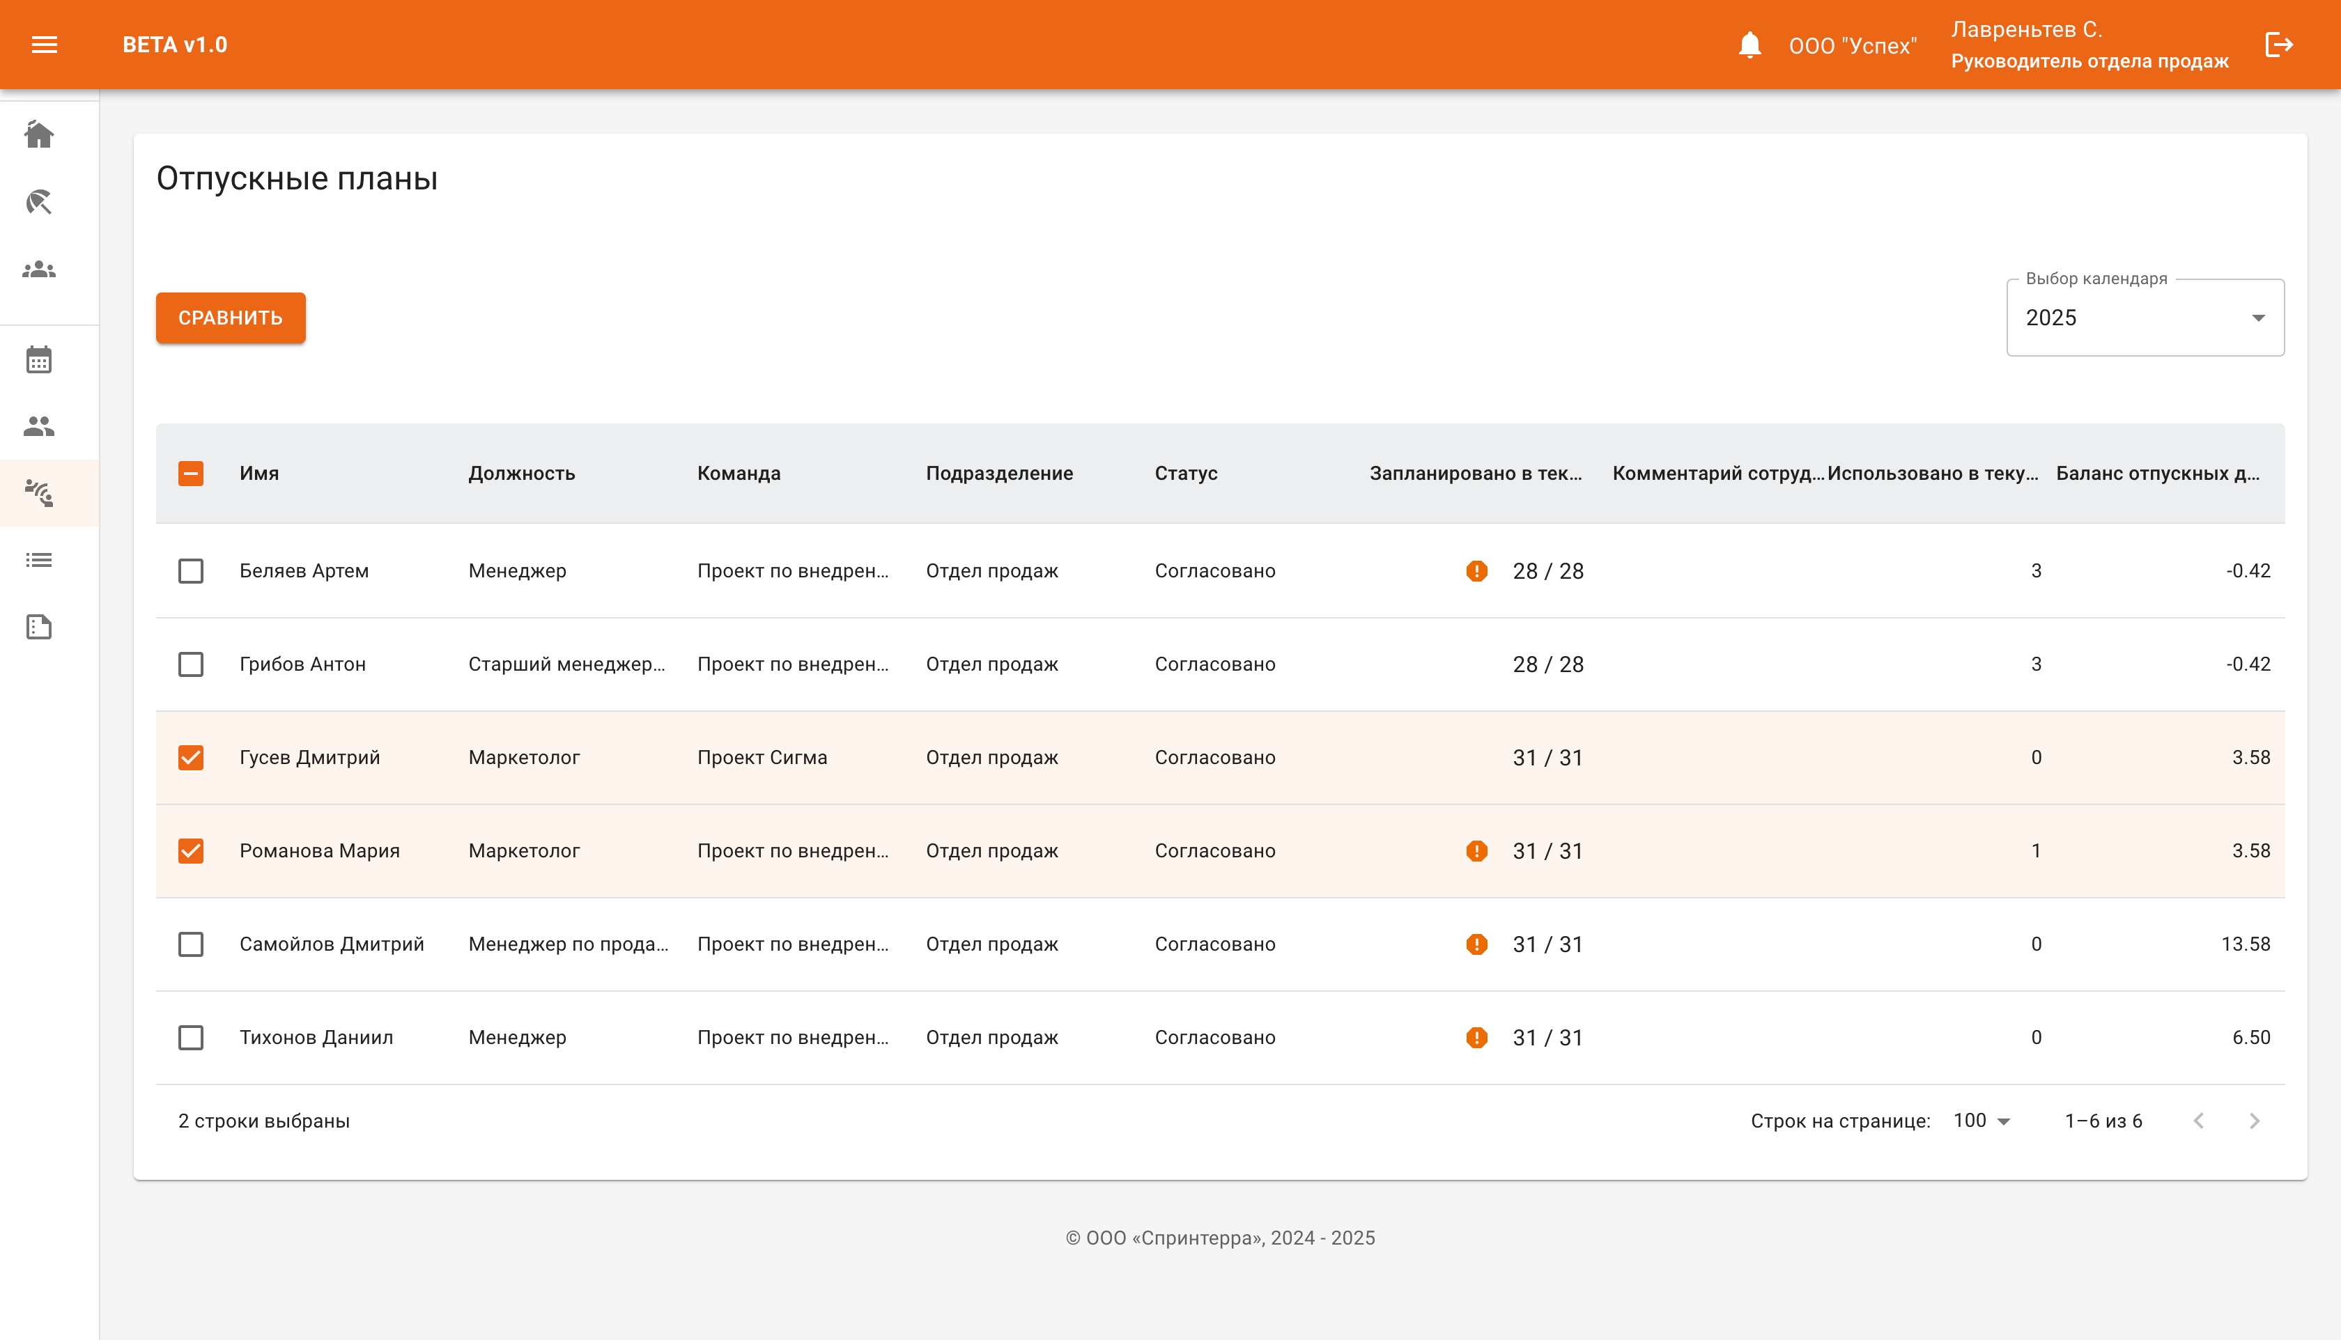Open the two-person employees sidebar icon
Image resolution: width=2341 pixels, height=1340 pixels.
pyautogui.click(x=38, y=426)
